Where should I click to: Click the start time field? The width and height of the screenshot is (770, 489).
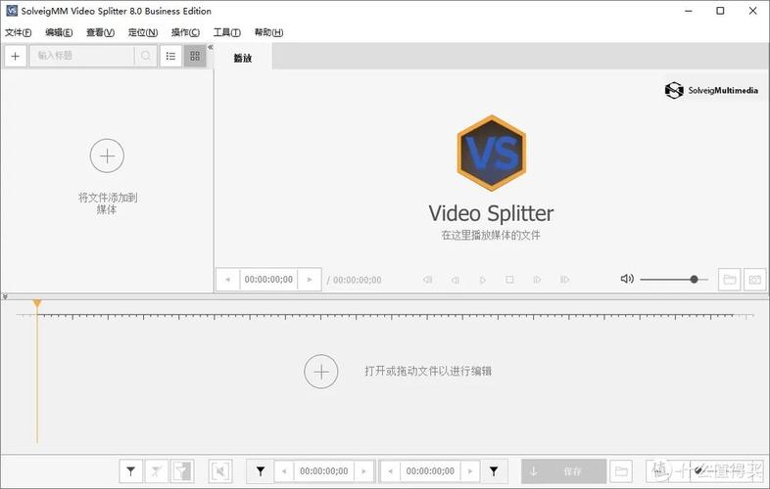324,471
